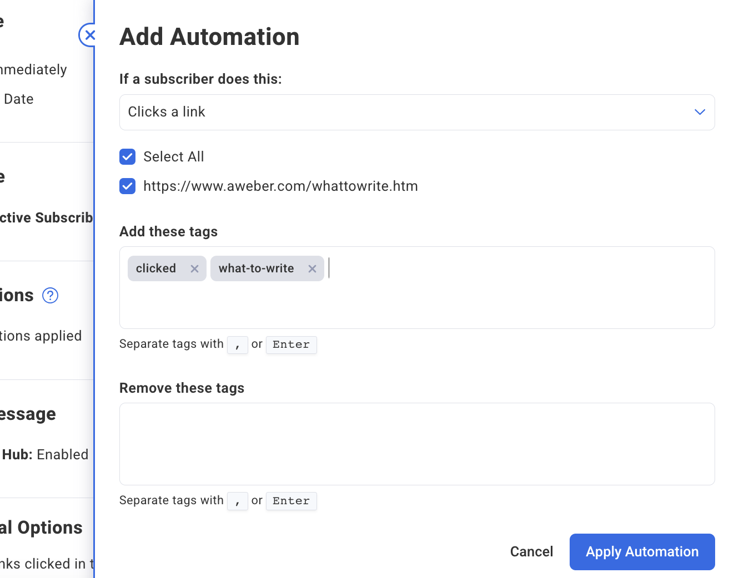Image resolution: width=734 pixels, height=578 pixels.
Task: Click the comma key hint below Add these tags
Action: click(238, 344)
